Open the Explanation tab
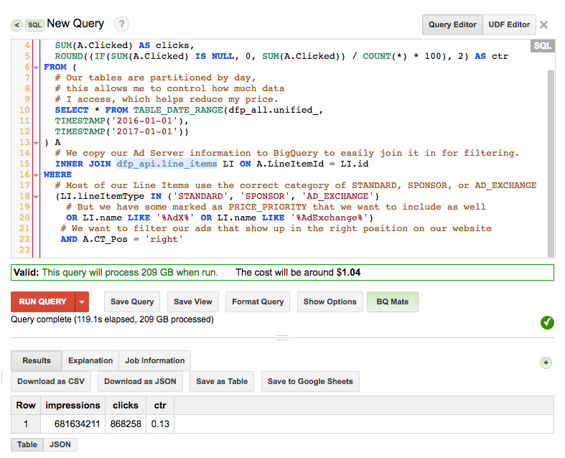 90,360
